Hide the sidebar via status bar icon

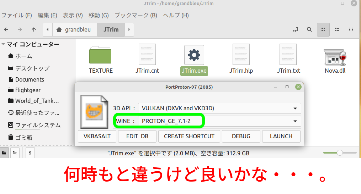pyautogui.click(x=30, y=153)
